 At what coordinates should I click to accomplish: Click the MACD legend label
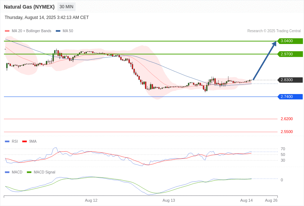(x=17, y=172)
